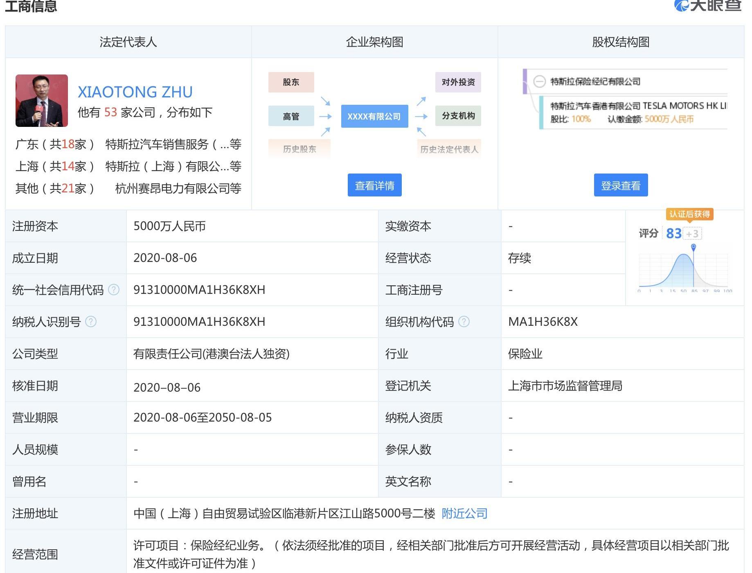Click taxpayer ID 91310000MA1H36K8XH value
752x573 pixels.
point(199,322)
